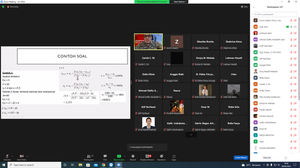Click the Recording indicator
The width and height of the screenshot is (300, 168).
pos(13,7)
